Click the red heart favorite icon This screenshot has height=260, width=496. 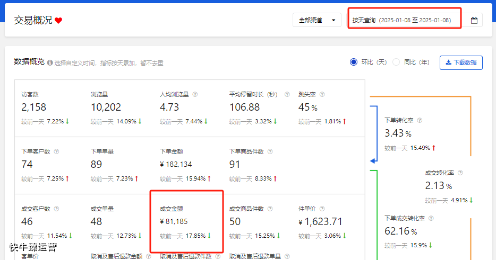[x=58, y=21]
